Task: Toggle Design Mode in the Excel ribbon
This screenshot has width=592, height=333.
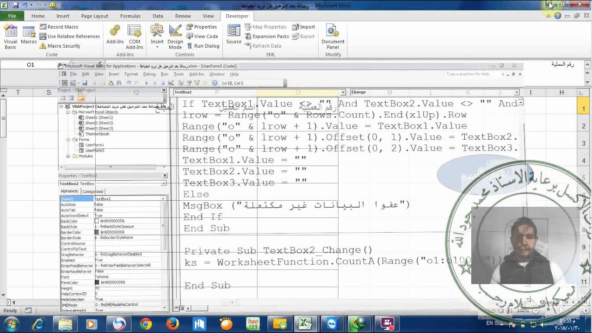Action: point(175,37)
